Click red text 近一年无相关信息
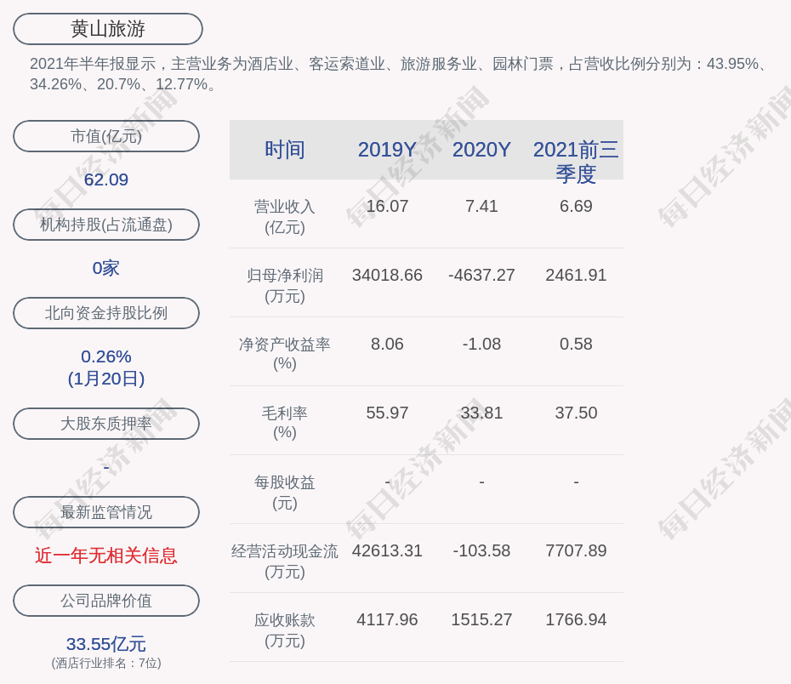This screenshot has height=684, width=791. click(x=106, y=556)
